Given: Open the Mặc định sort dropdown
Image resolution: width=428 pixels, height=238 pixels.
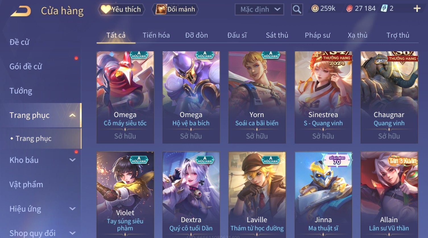Looking at the screenshot, I should [259, 9].
